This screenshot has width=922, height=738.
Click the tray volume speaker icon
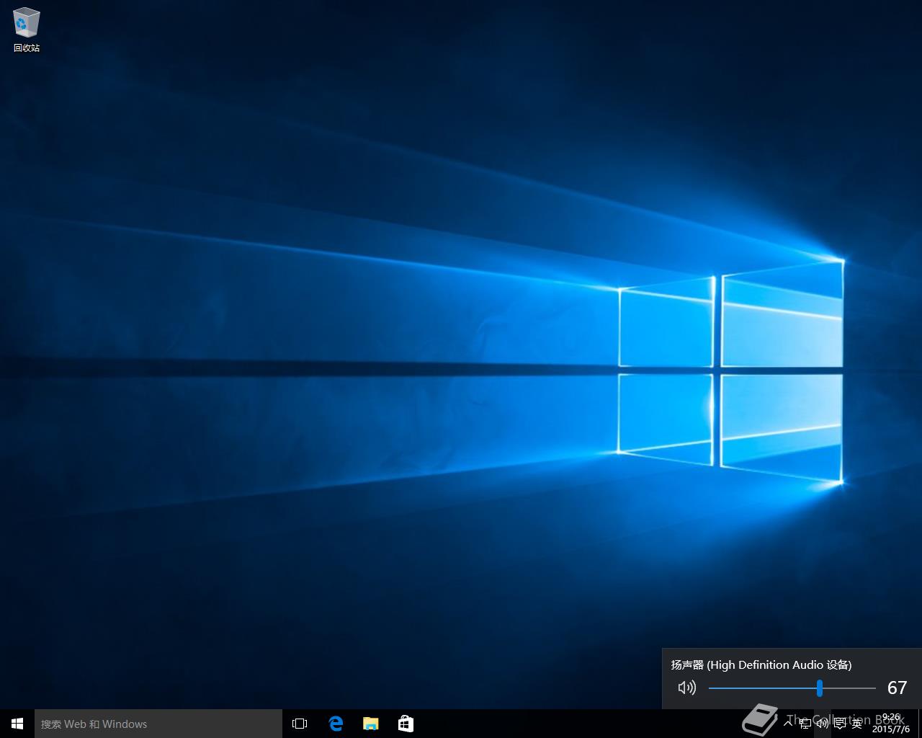[823, 724]
